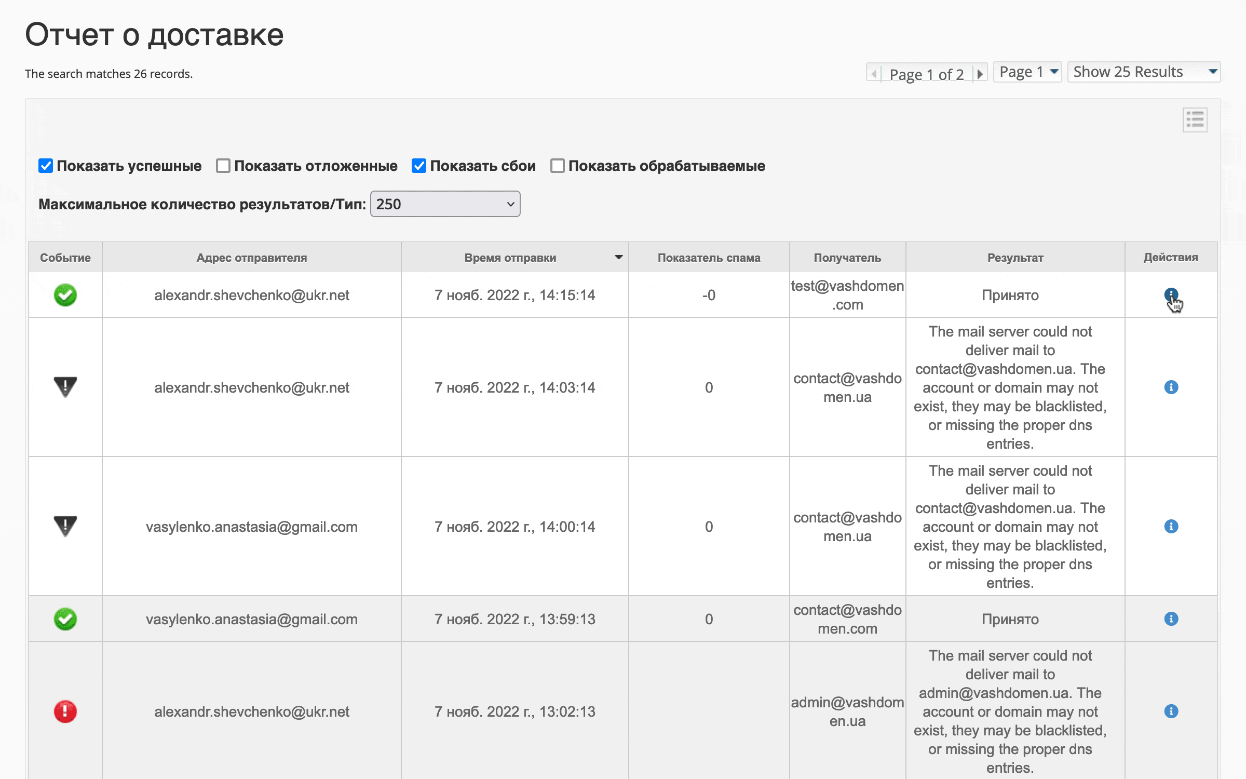Open the Page 1 selection dropdown

coord(1026,72)
